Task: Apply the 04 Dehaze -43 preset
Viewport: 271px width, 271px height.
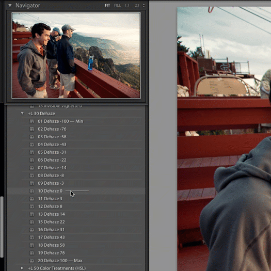Action: click(52, 145)
